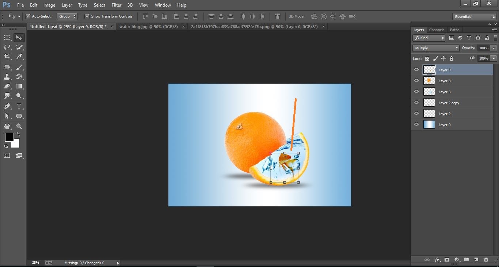The width and height of the screenshot is (499, 267).
Task: Select the Zoom tool
Action: point(19,126)
